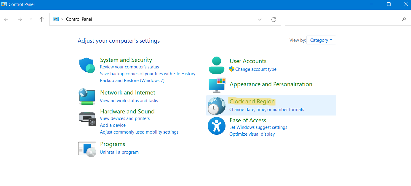Select Clock and Region category
Image resolution: width=411 pixels, height=186 pixels.
click(x=252, y=101)
